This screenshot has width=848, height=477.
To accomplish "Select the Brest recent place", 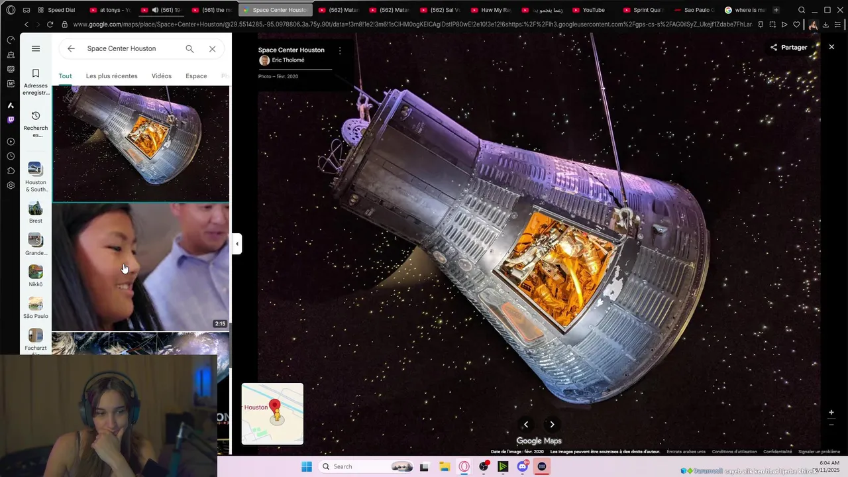I will [36, 212].
